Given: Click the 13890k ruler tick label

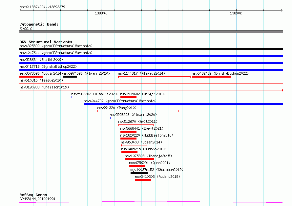Looking at the screenshot, I should pos(236,13).
